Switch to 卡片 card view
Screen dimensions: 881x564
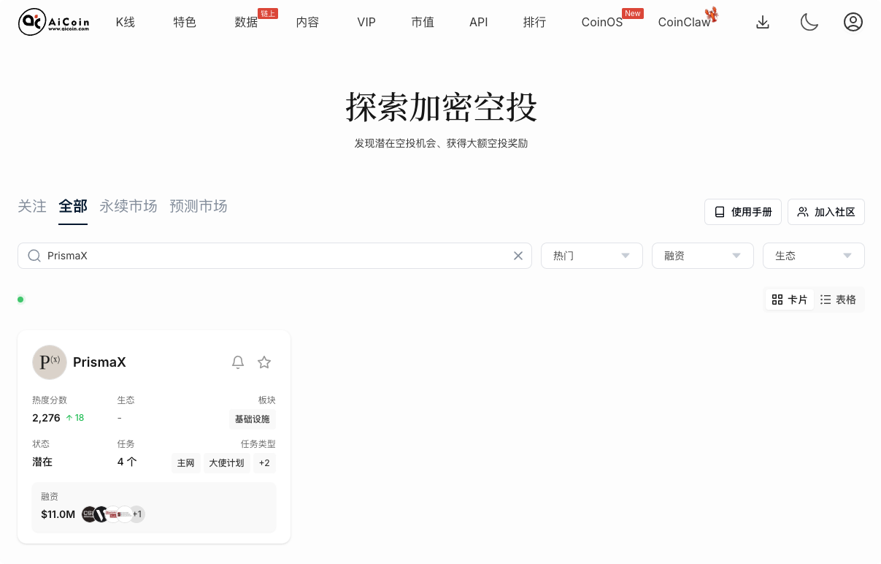pos(790,300)
